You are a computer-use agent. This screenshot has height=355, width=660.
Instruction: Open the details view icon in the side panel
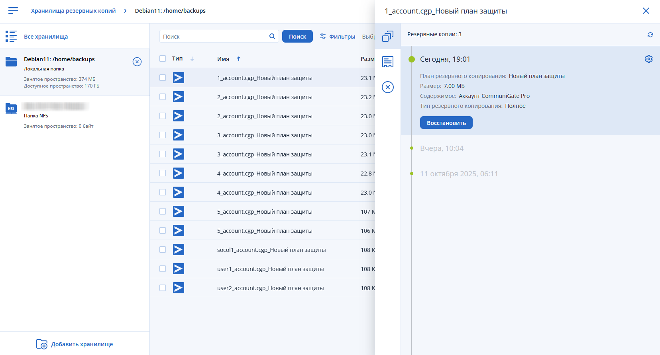point(388,62)
